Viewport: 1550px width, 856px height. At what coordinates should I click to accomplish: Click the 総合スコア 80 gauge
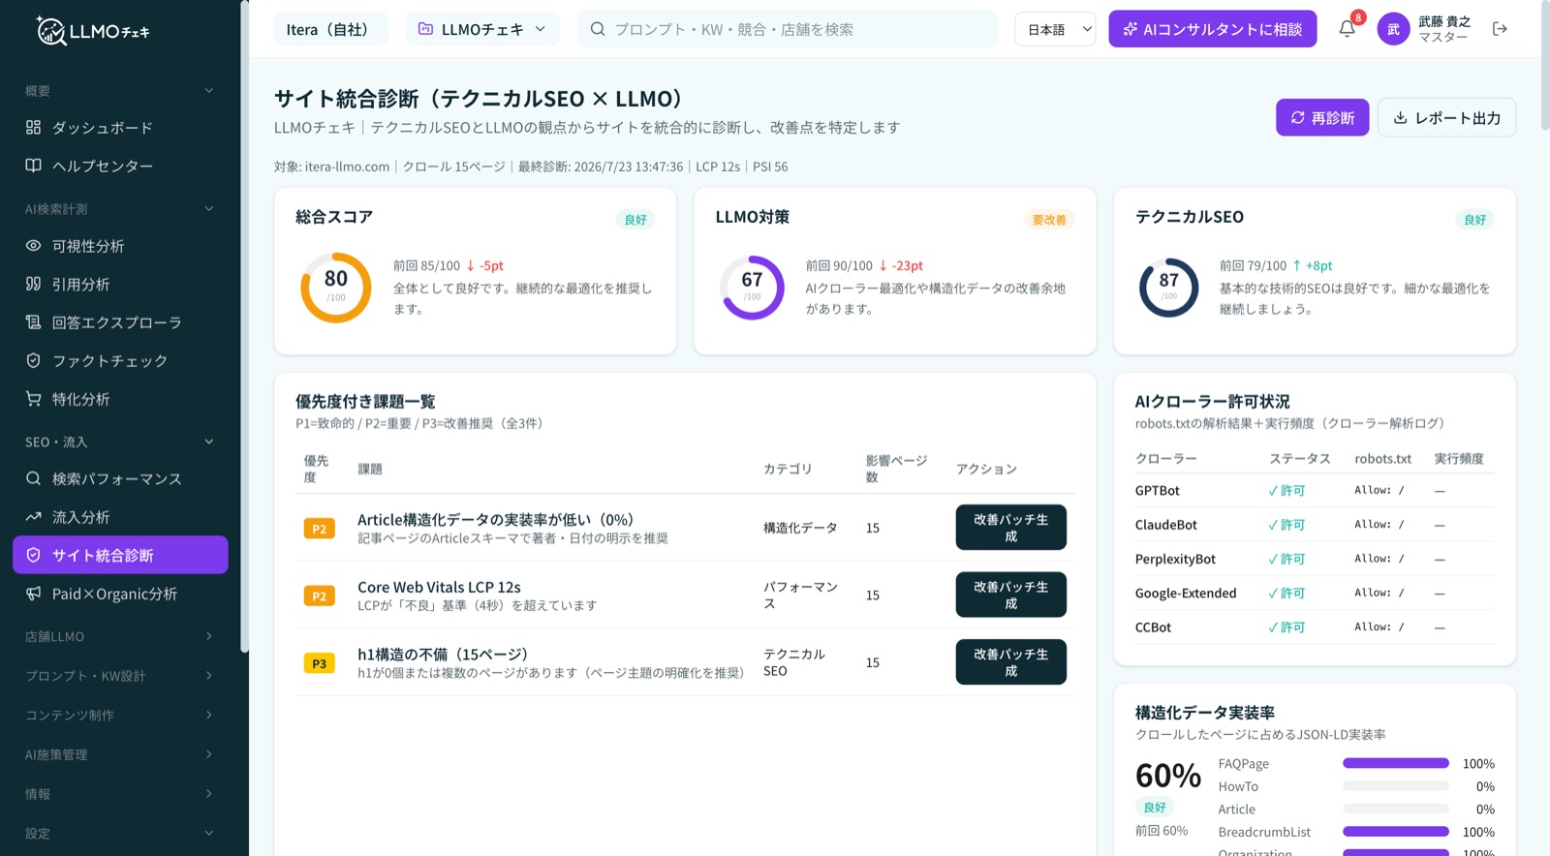coord(336,287)
